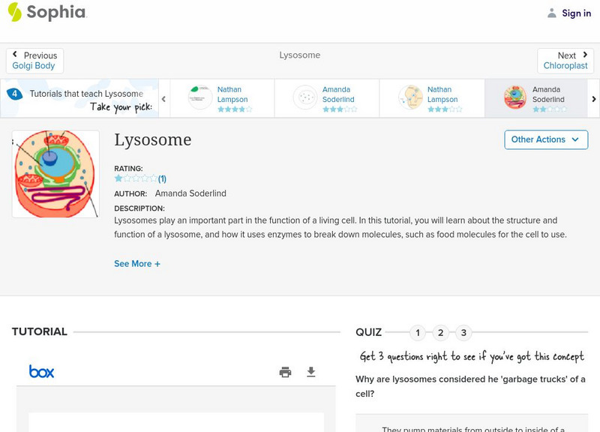Expand the description with See More +
The image size is (600, 432).
(137, 264)
